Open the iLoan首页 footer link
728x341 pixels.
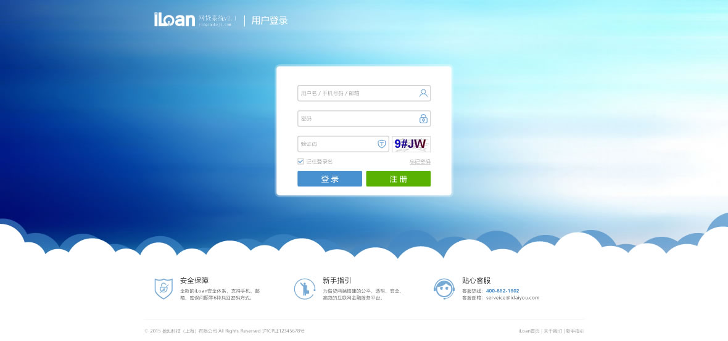[x=529, y=331]
